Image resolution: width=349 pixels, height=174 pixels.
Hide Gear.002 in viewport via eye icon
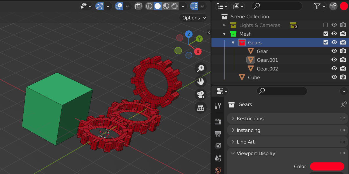coord(334,69)
